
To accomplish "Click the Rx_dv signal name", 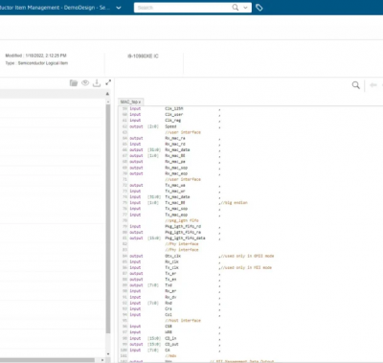I will [170, 297].
